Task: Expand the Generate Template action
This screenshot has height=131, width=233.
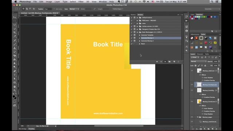Action: coord(139,35)
